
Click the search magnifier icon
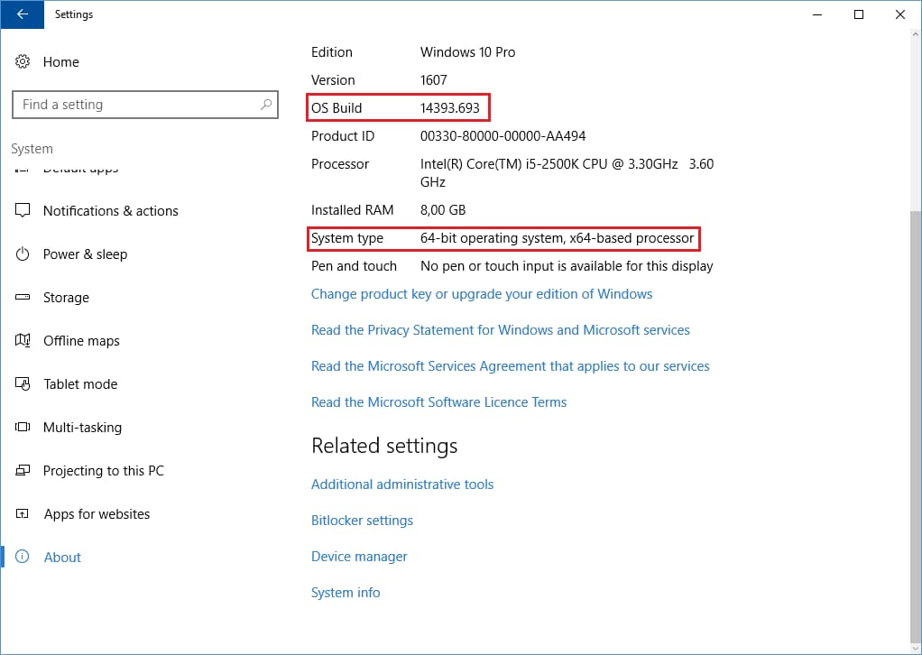(265, 105)
